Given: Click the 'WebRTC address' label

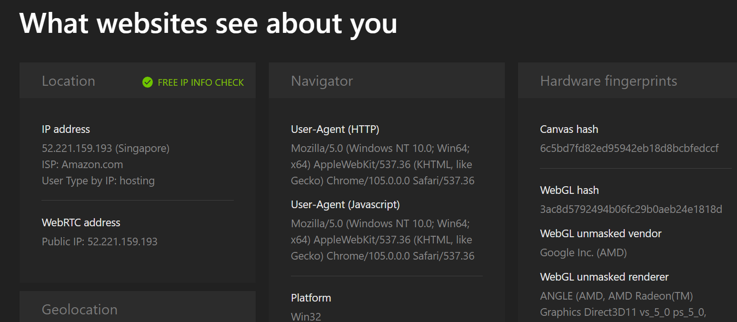Looking at the screenshot, I should (81, 222).
